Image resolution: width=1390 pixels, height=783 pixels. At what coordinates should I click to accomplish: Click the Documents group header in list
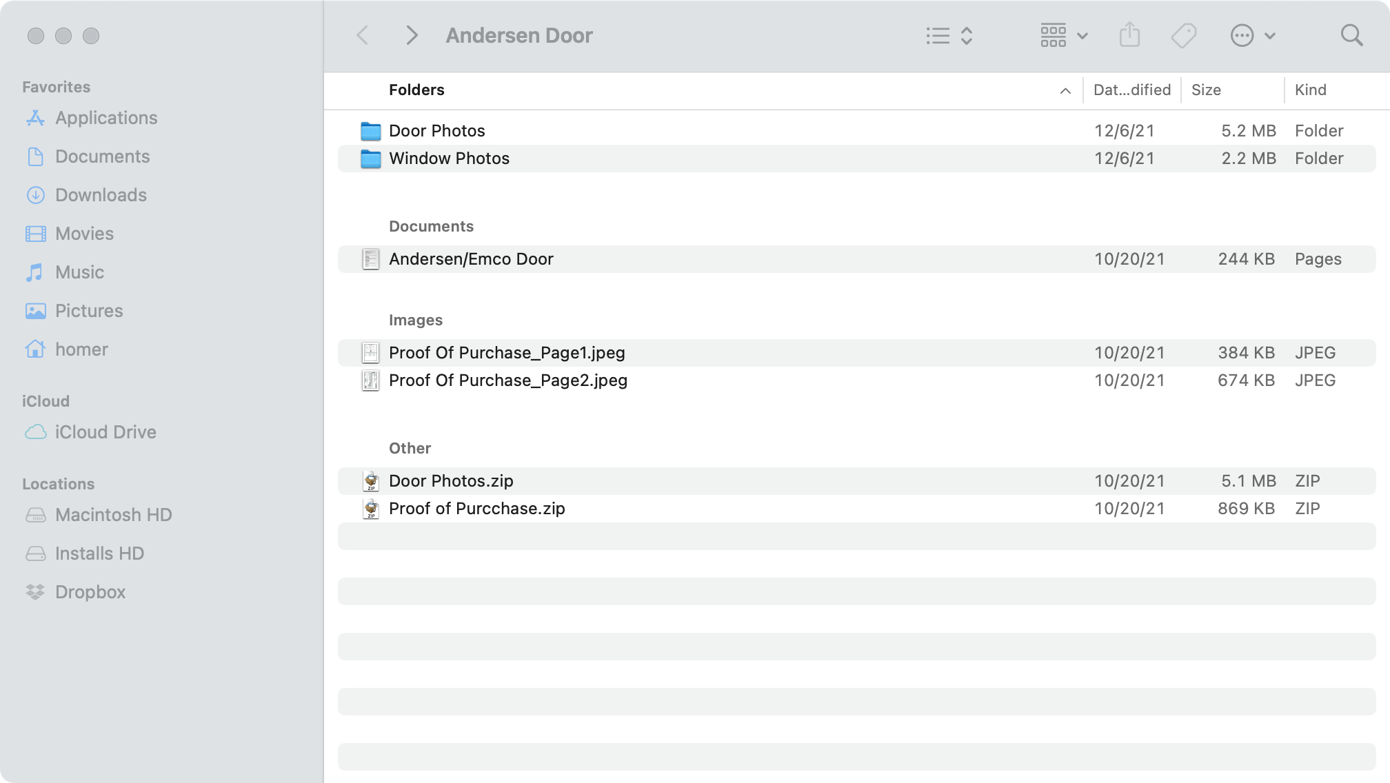click(x=432, y=226)
